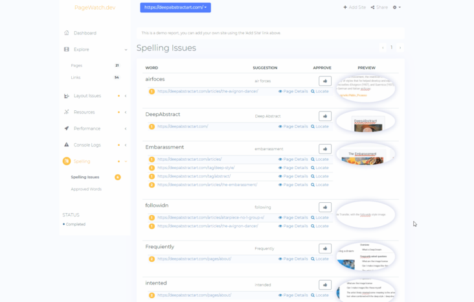Image resolution: width=474 pixels, height=302 pixels.
Task: Click the Explore film icon in sidebar
Action: (x=67, y=49)
